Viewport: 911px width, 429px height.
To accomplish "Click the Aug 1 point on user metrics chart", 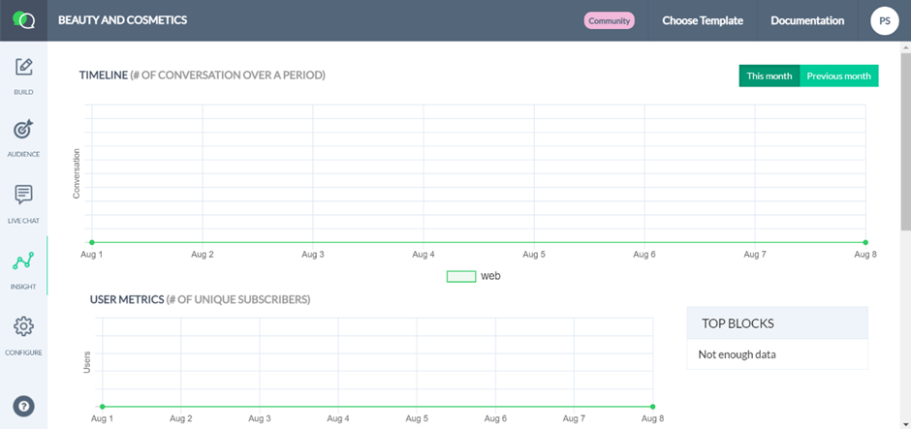I will pyautogui.click(x=103, y=407).
